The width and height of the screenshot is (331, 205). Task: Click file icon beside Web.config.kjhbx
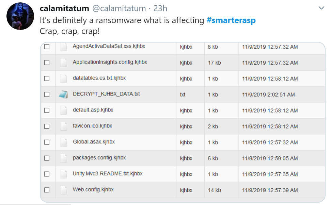(63, 190)
